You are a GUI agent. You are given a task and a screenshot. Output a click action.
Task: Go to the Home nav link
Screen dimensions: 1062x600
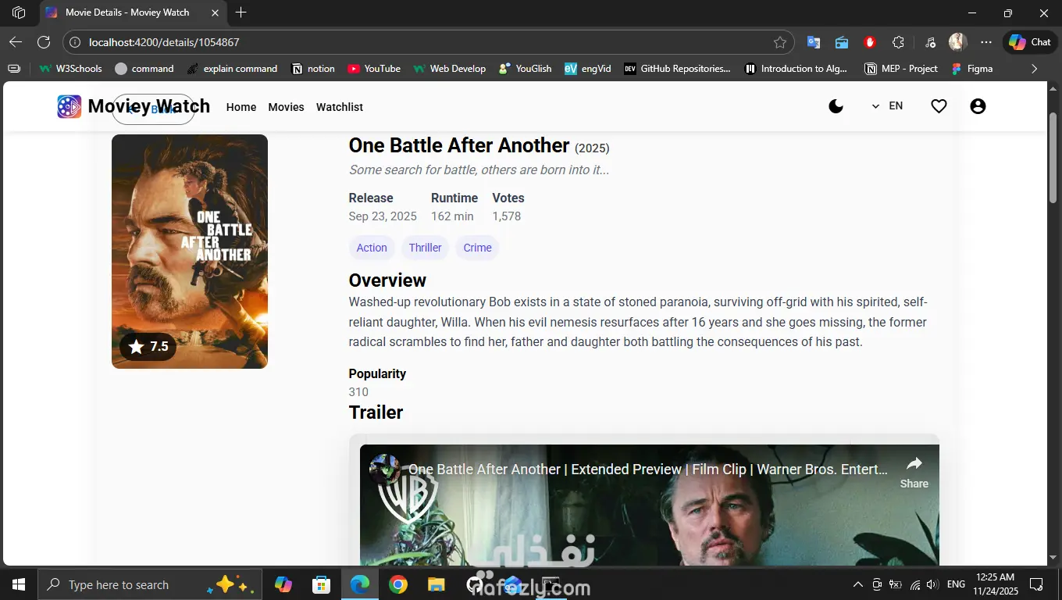click(241, 107)
